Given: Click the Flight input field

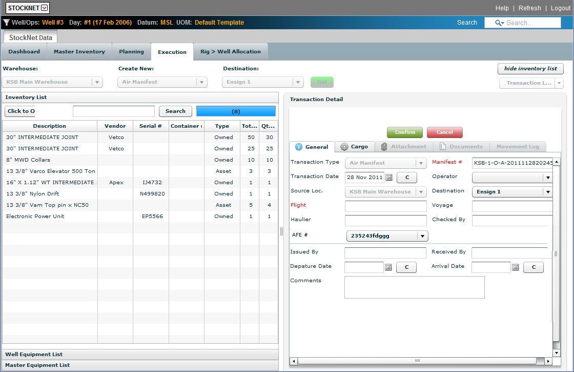Looking at the screenshot, I should coord(385,206).
